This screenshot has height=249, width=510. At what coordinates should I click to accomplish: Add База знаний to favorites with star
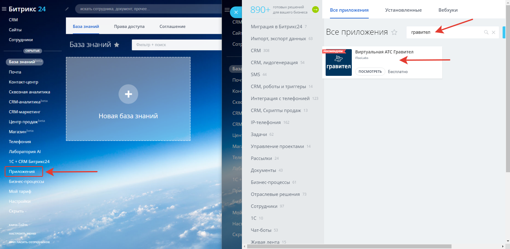[x=117, y=45]
